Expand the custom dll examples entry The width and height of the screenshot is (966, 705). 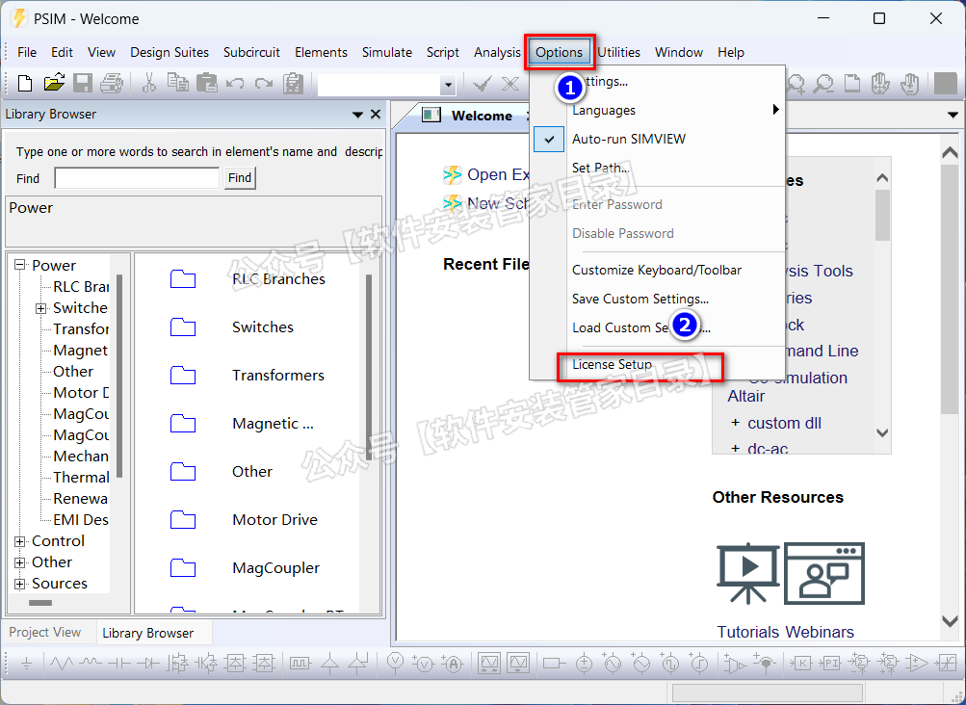click(735, 423)
